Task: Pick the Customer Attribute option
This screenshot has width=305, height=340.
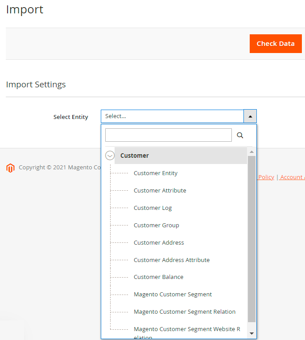Action: pos(160,191)
